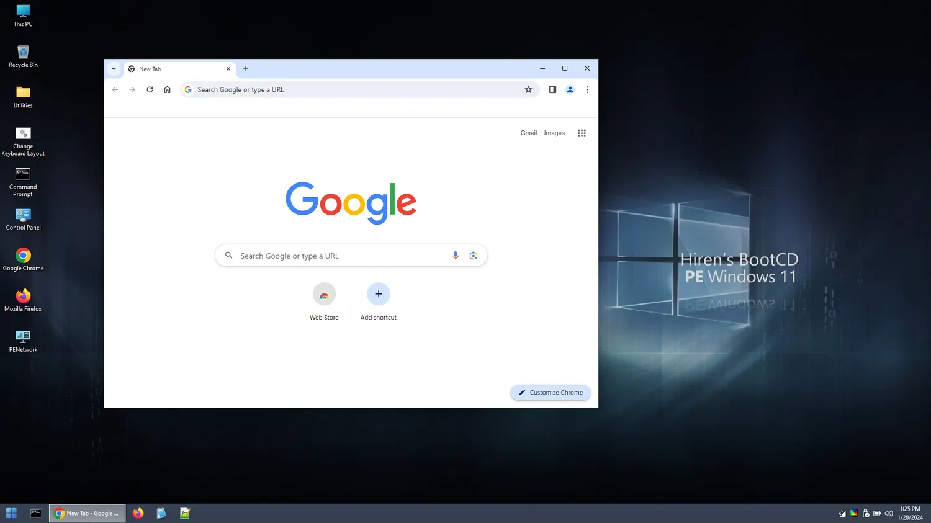Click safely remove USB tray icon

866,514
